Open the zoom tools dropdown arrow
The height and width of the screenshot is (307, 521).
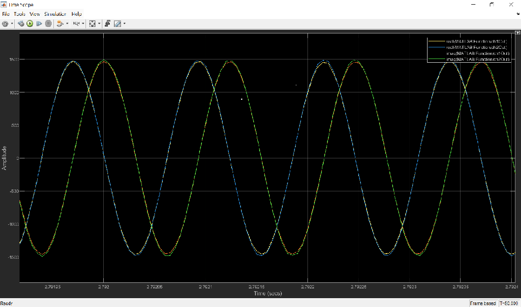pyautogui.click(x=99, y=24)
